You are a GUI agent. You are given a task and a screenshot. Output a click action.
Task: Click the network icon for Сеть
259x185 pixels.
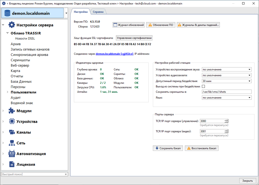pos(12,143)
